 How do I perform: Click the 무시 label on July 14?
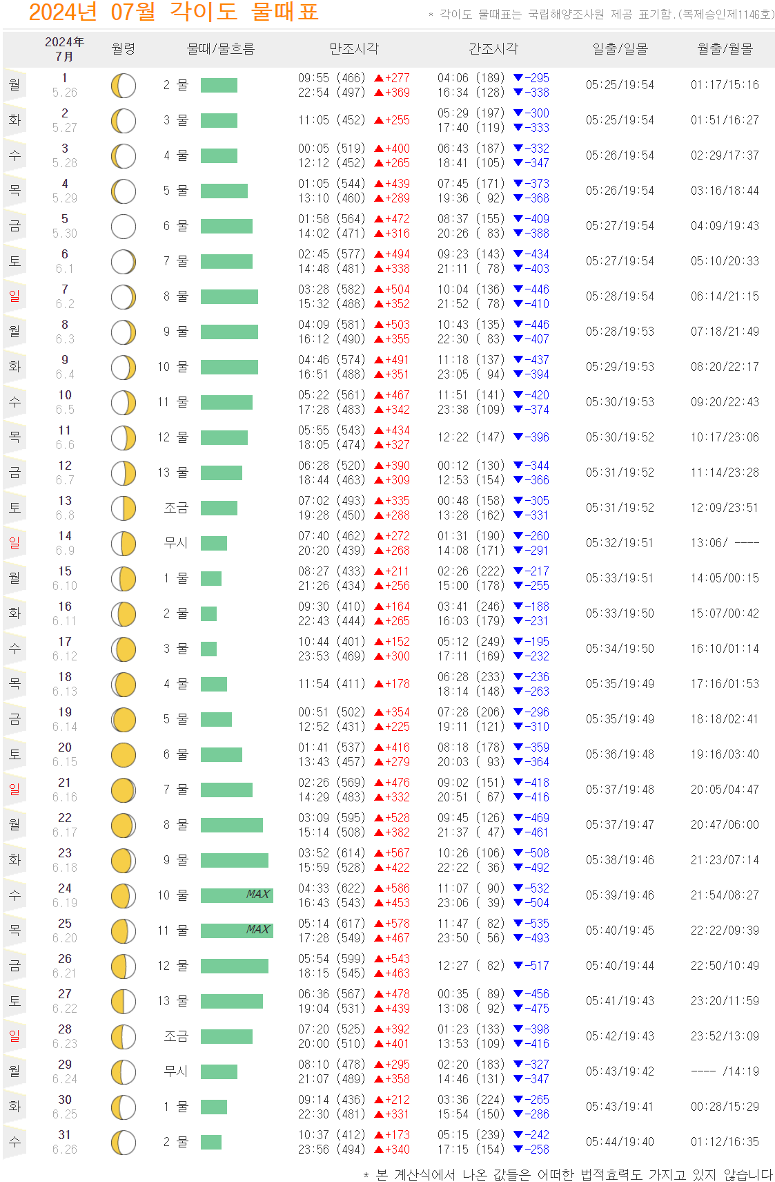tap(176, 544)
